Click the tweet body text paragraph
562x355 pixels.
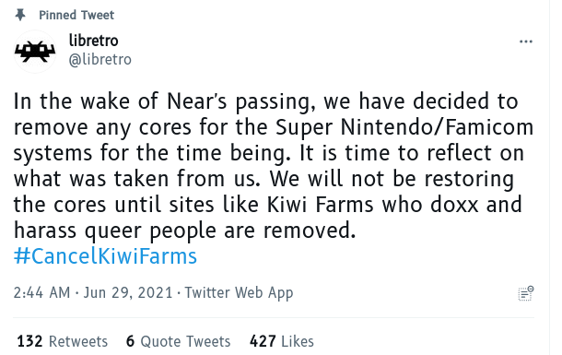tap(274, 166)
